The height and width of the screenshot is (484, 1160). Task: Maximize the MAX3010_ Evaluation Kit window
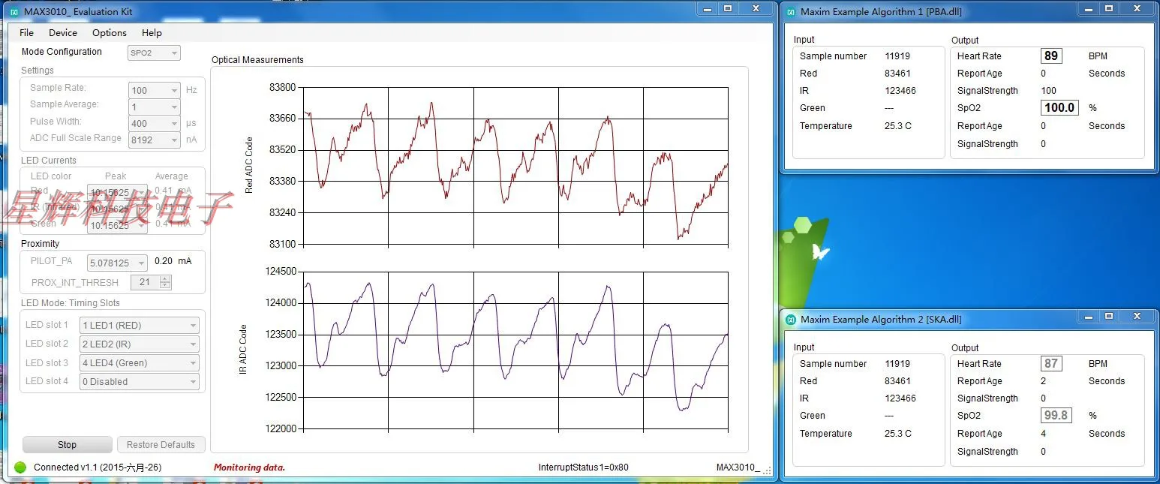coord(727,8)
